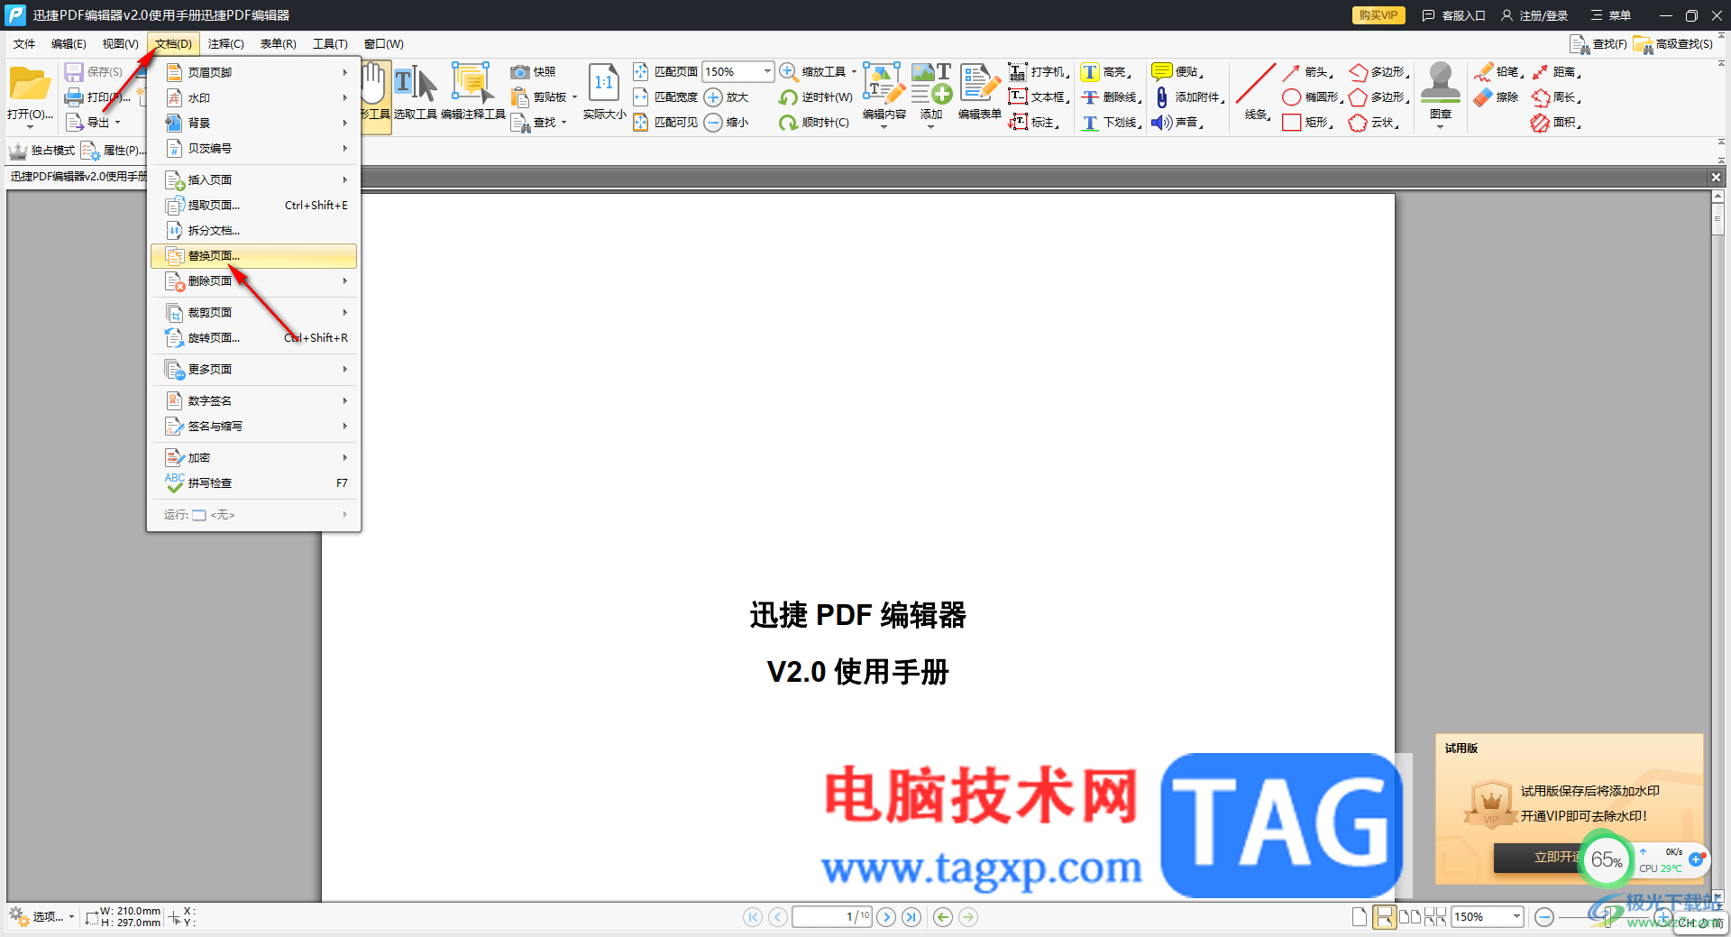Screen dimensions: 1731x937
Task: Click the 打印 printer icon
Action: click(x=74, y=97)
